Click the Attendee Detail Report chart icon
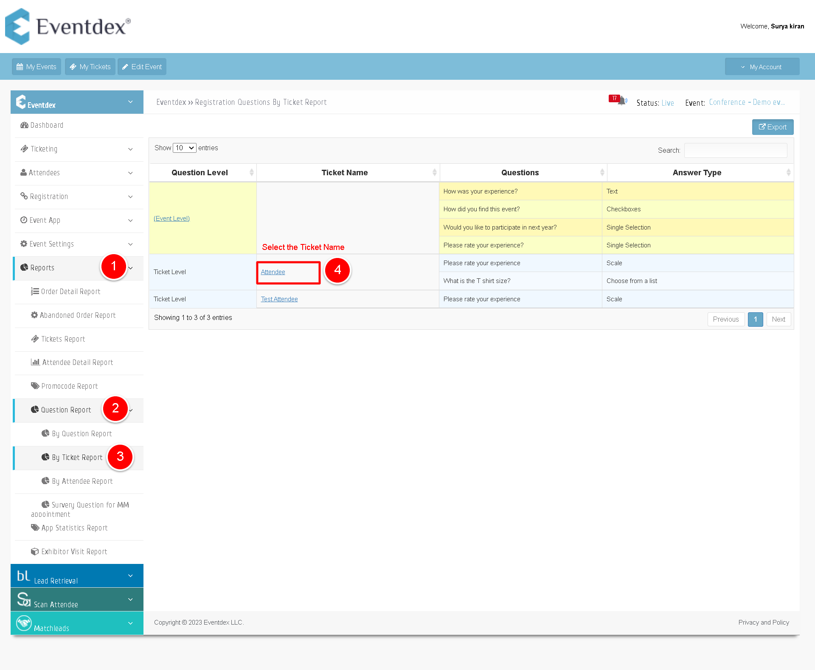Image resolution: width=815 pixels, height=670 pixels. pyautogui.click(x=35, y=362)
